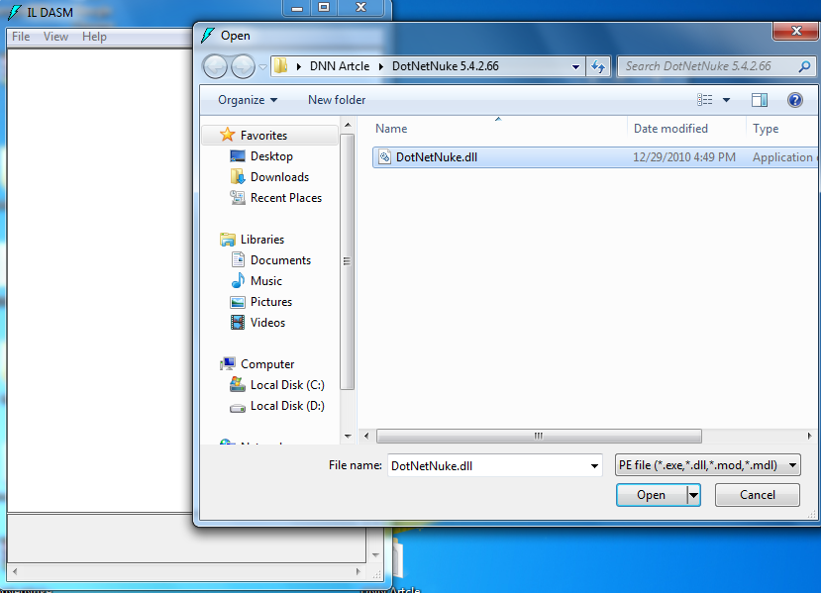This screenshot has height=593, width=822.
Task: Click the DotNetNuke.dll file icon
Action: tap(384, 156)
